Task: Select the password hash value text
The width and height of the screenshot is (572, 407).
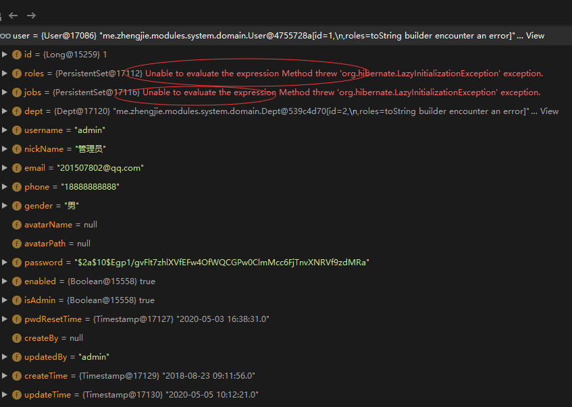Action: point(222,262)
